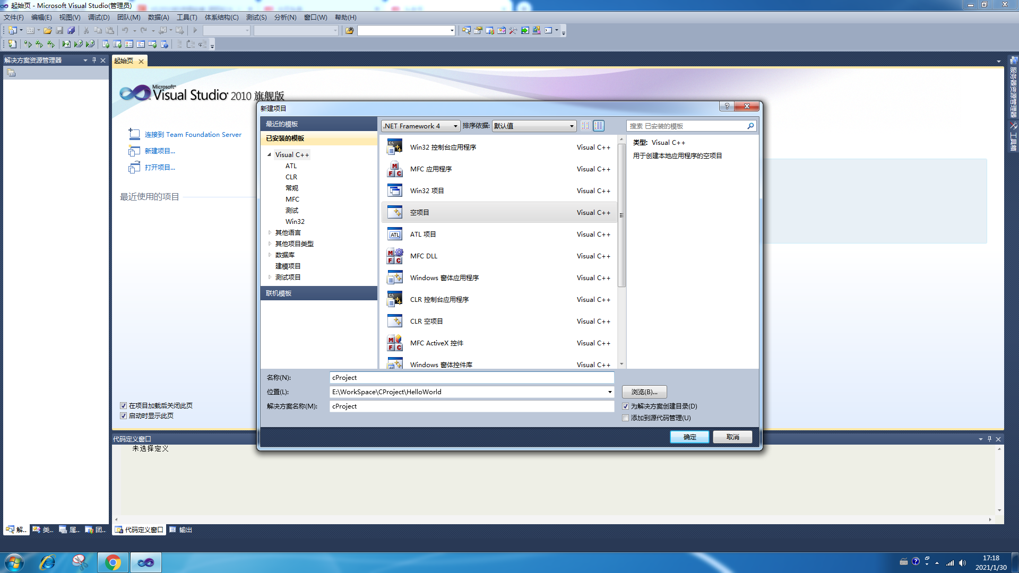The image size is (1019, 573).
Task: Click the help question mark in dialog title
Action: (x=727, y=106)
